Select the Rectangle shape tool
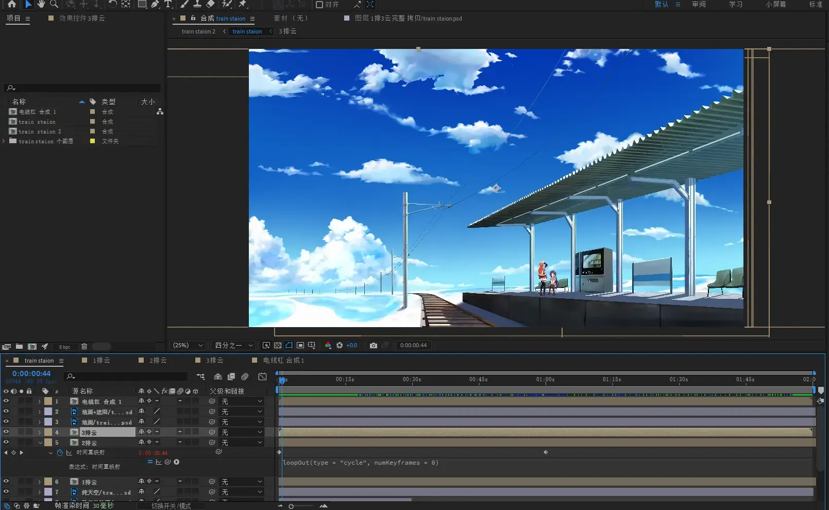Viewport: 829px width, 510px height. pyautogui.click(x=142, y=4)
